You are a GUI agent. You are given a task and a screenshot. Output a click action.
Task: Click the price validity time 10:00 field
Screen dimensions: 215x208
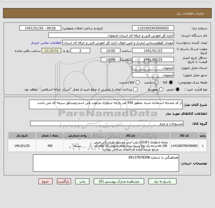(x=111, y=59)
